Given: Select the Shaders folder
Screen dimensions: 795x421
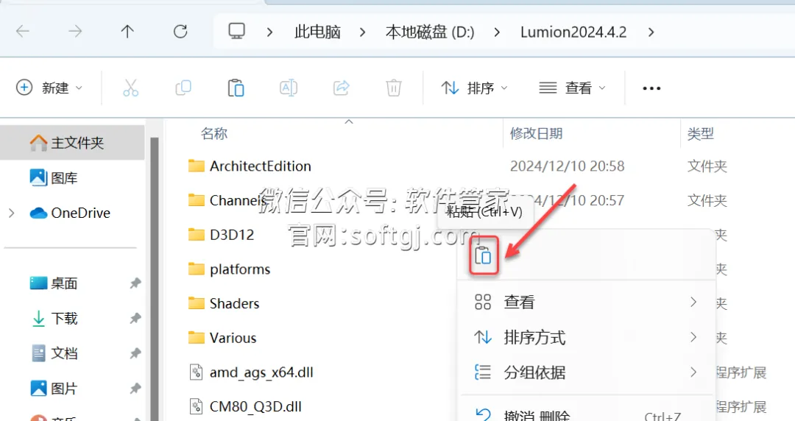Looking at the screenshot, I should 224,303.
